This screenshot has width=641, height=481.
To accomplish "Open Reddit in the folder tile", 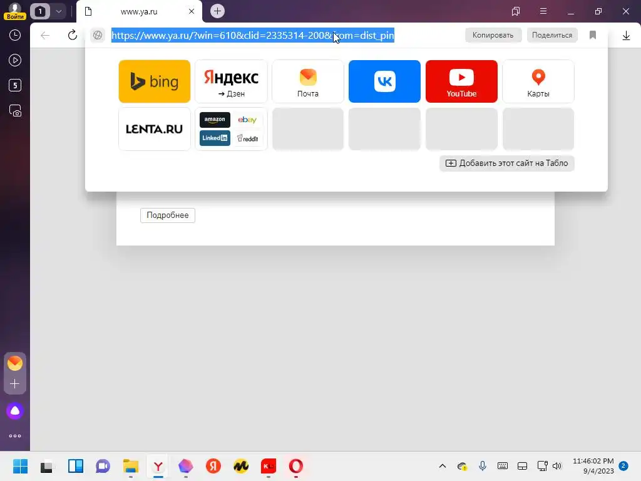I will click(247, 138).
